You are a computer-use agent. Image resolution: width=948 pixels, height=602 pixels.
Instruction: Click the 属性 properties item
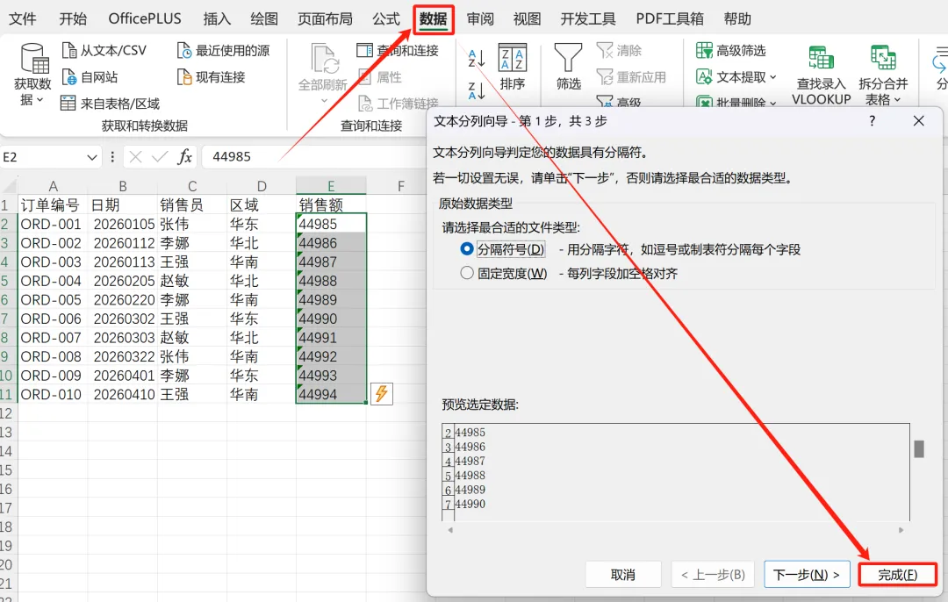pyautogui.click(x=380, y=76)
